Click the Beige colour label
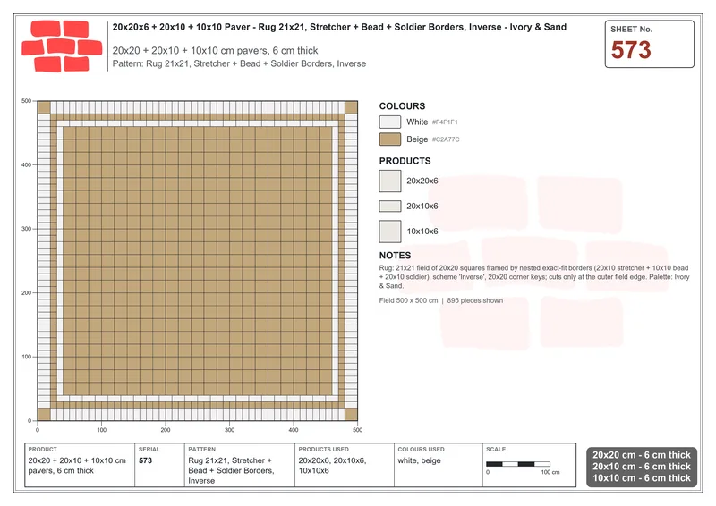The width and height of the screenshot is (716, 506). (417, 139)
